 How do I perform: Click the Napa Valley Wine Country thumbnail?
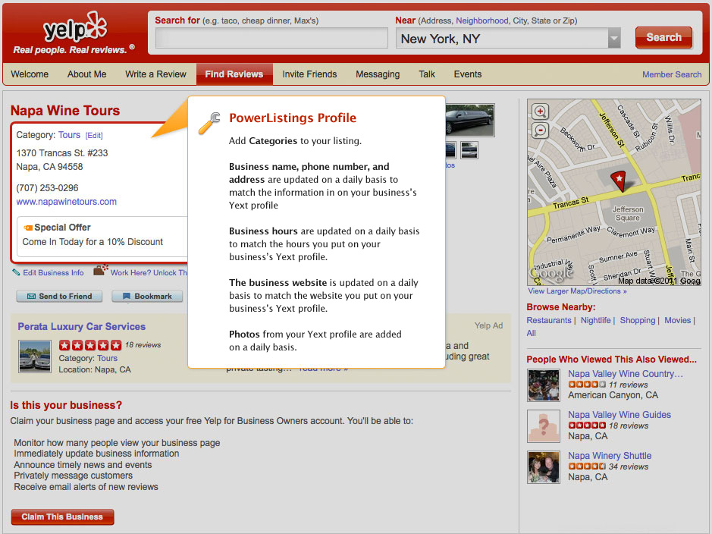[x=544, y=385]
